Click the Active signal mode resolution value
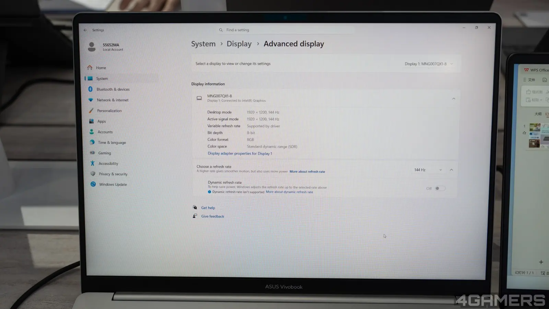Viewport: 549px width, 309px height. [263, 119]
